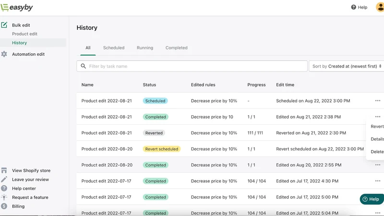Open Help center link

click(24, 188)
